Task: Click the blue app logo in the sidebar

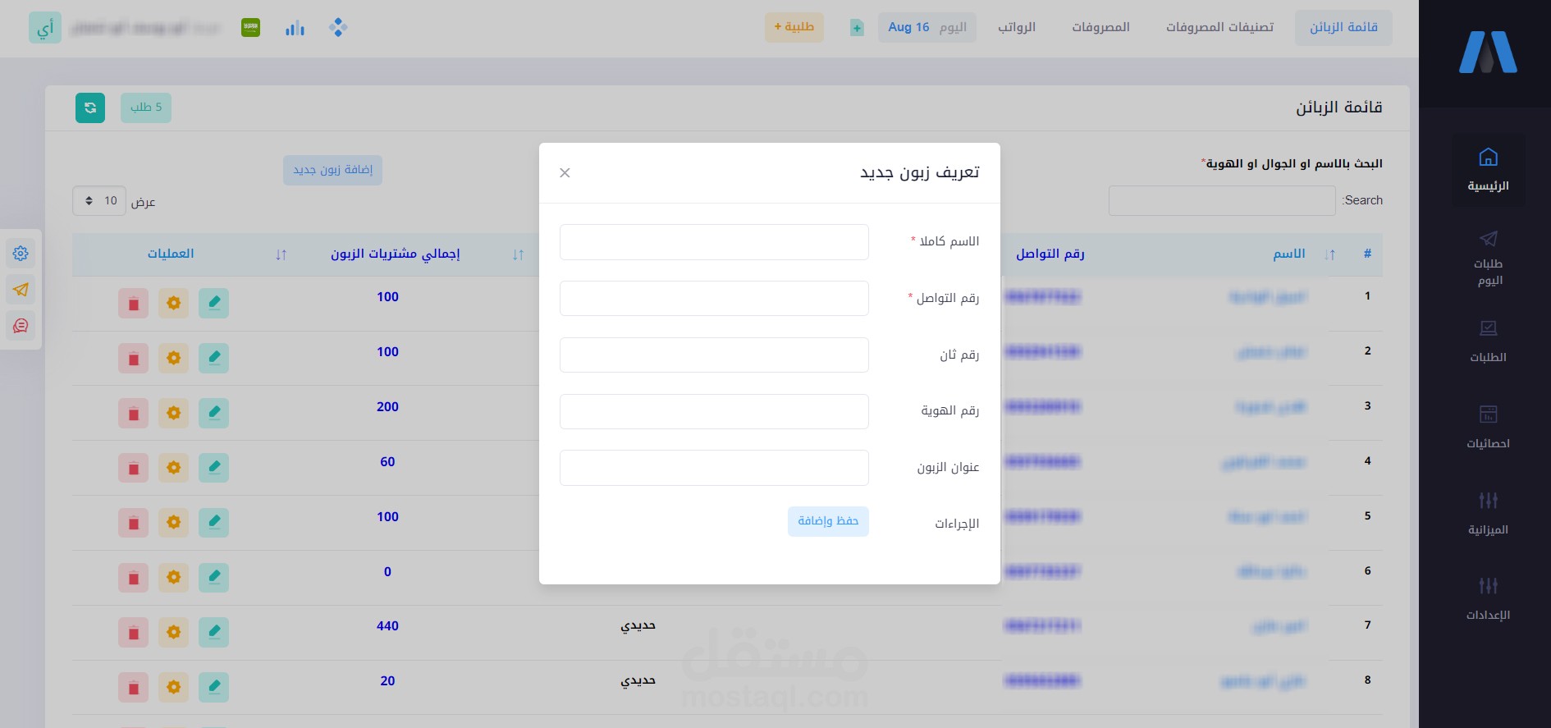Action: (1488, 53)
